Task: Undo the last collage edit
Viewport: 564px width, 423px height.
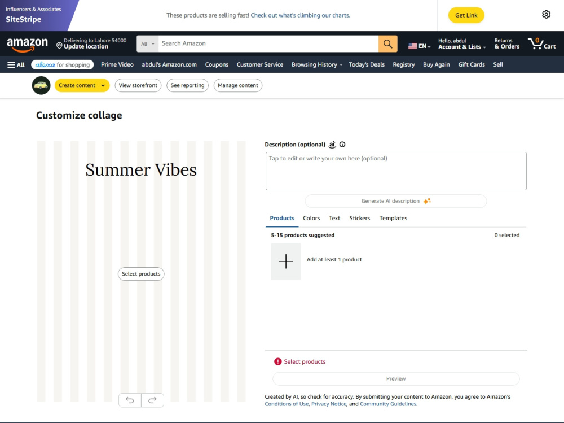Action: pyautogui.click(x=130, y=400)
